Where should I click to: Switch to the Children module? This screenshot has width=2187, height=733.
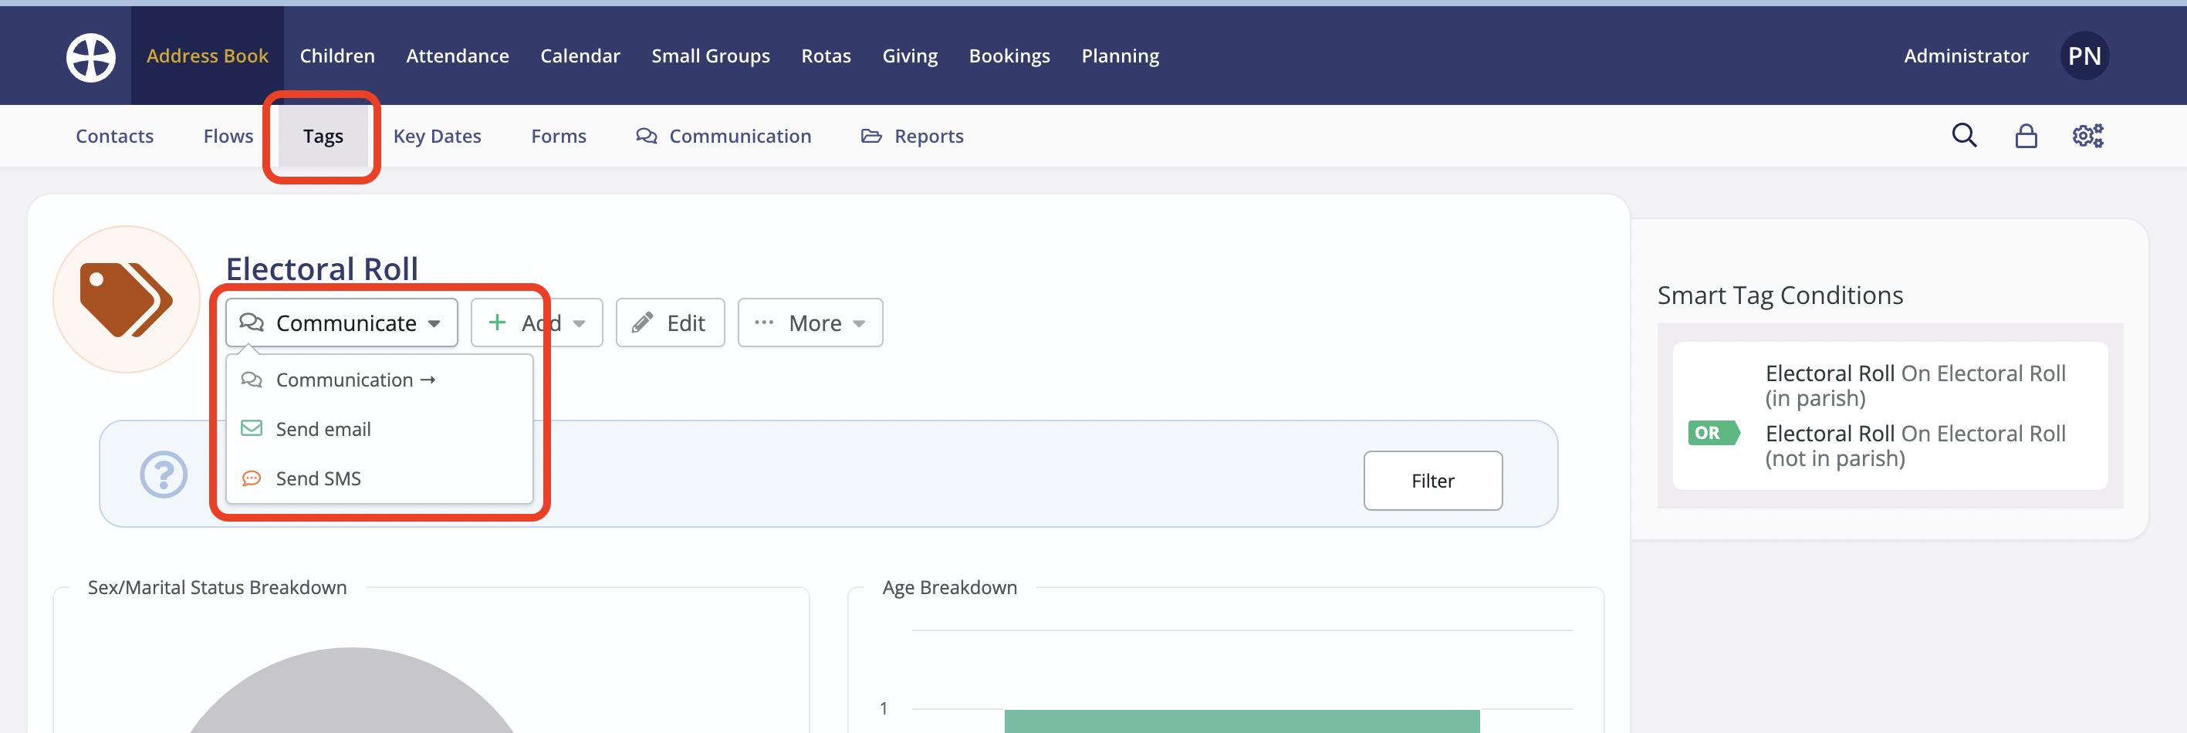tap(337, 56)
